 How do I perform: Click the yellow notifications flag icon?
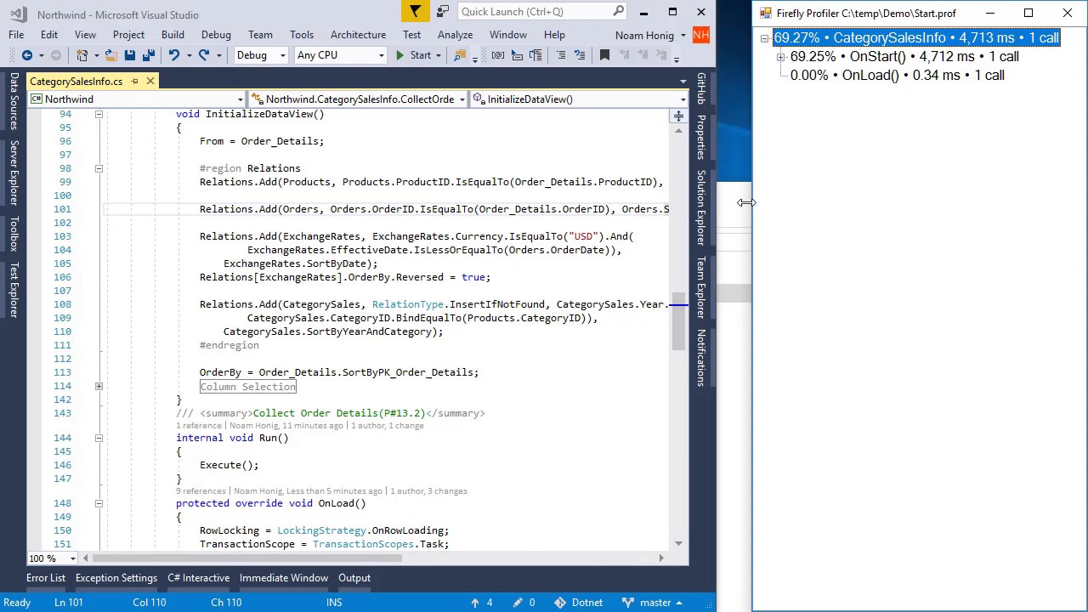(x=415, y=12)
